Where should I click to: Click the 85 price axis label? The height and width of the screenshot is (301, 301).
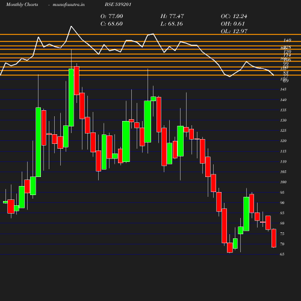pyautogui.click(x=282, y=213)
